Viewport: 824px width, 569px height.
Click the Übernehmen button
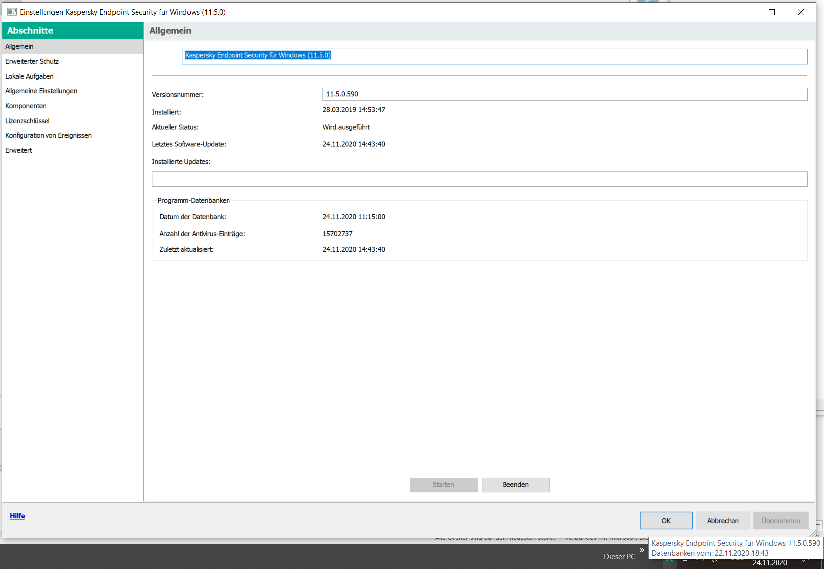click(x=781, y=521)
